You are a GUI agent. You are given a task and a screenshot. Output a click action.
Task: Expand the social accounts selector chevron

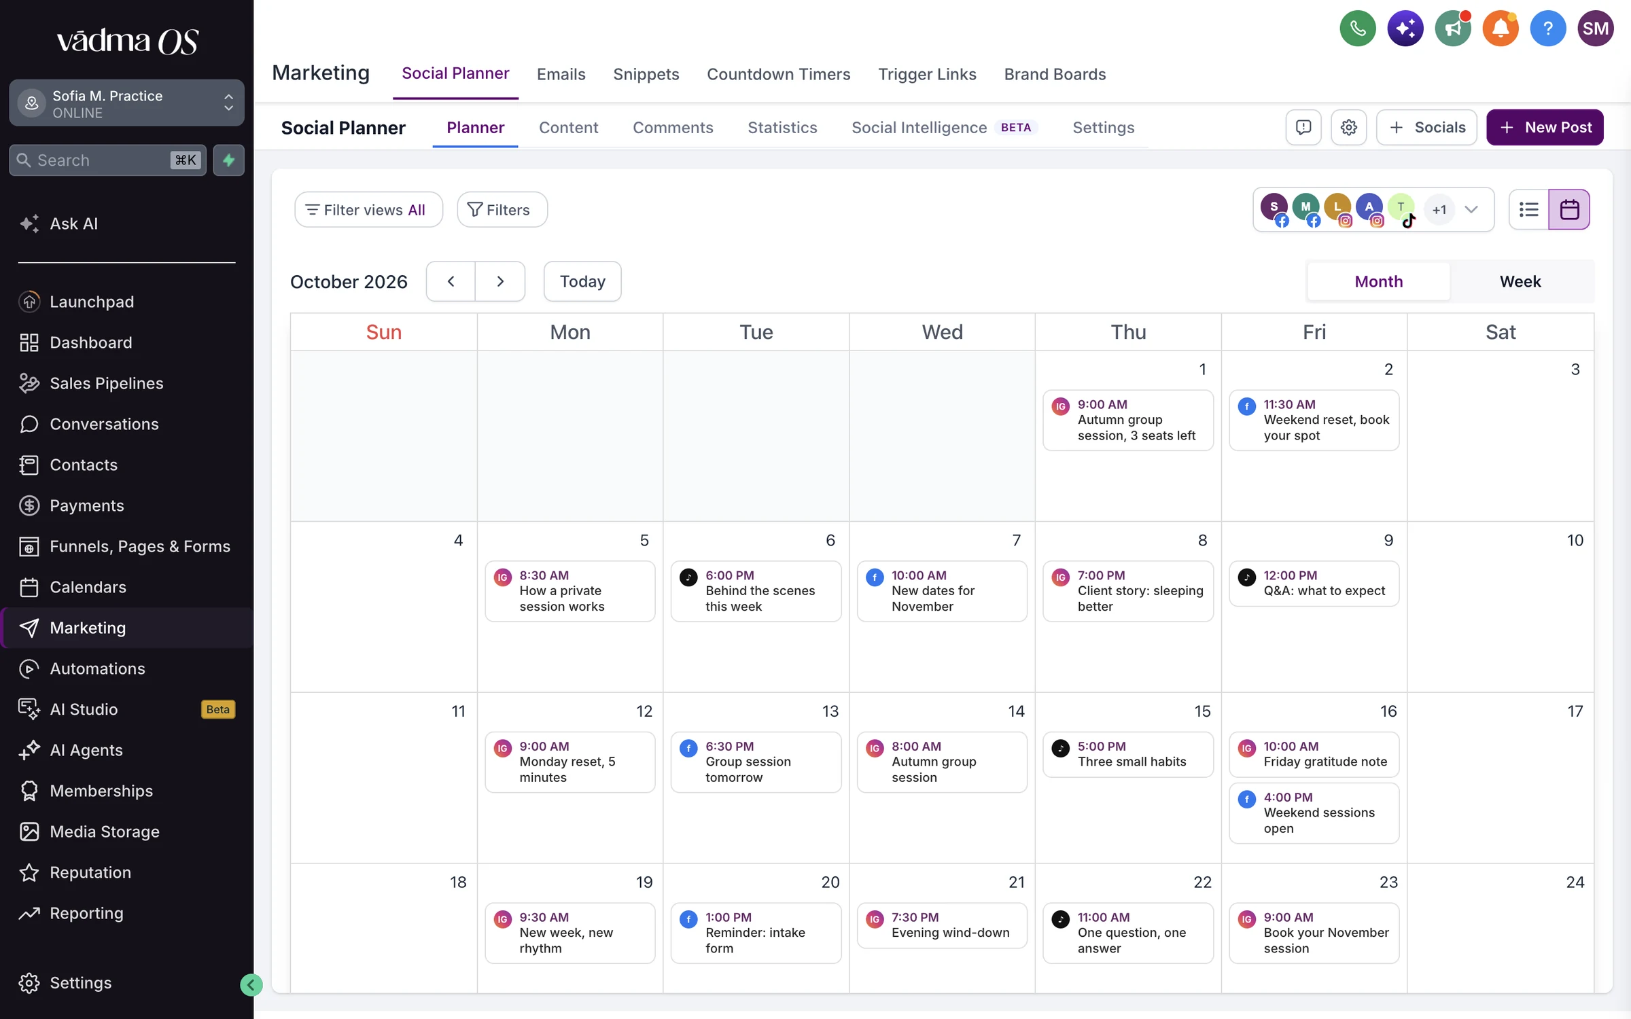1471,209
